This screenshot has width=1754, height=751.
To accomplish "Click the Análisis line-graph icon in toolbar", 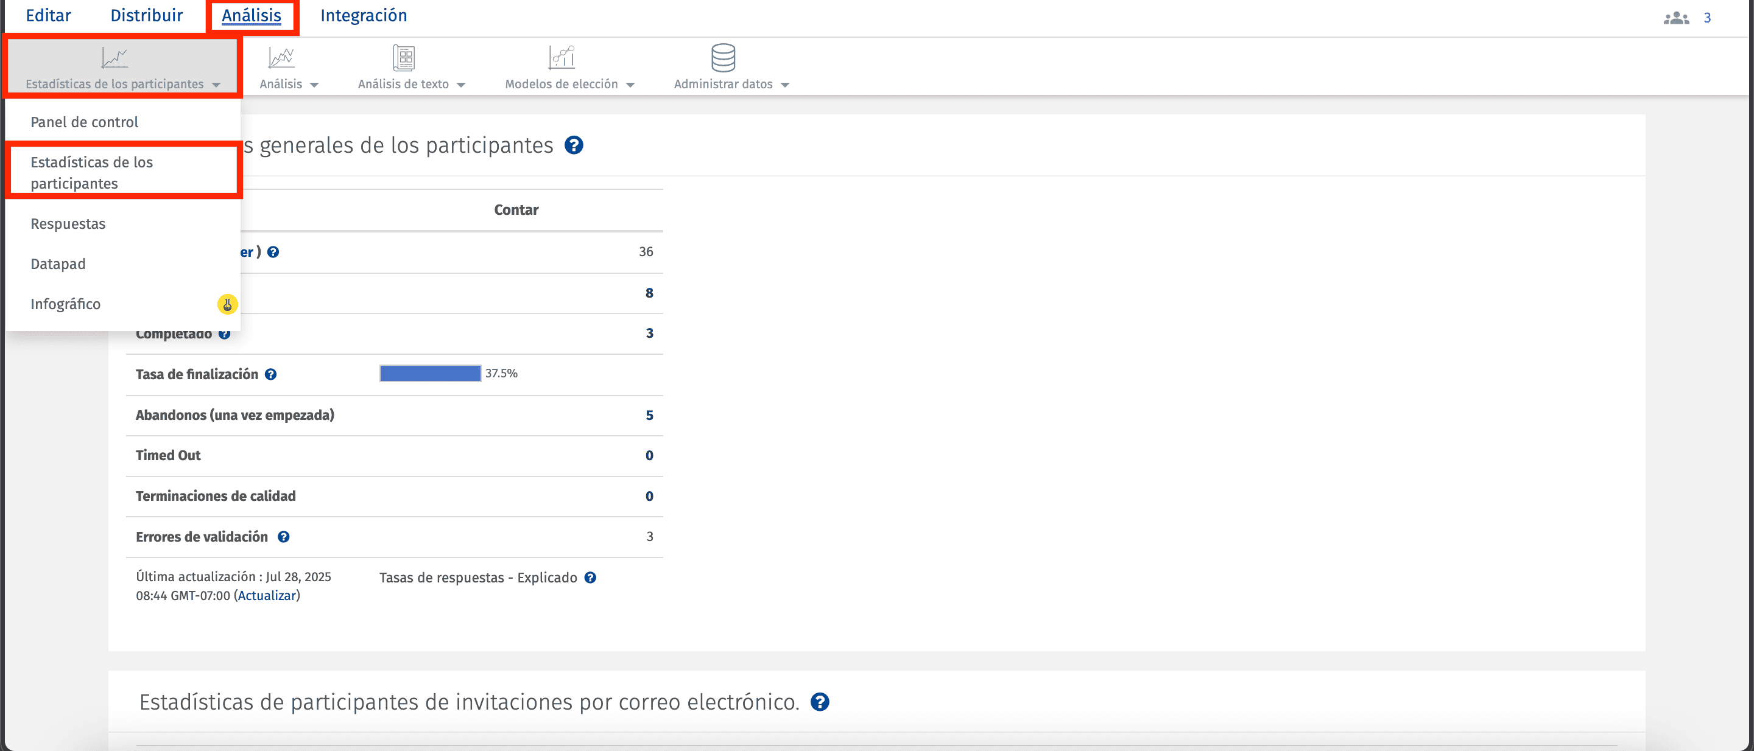I will click(x=281, y=57).
